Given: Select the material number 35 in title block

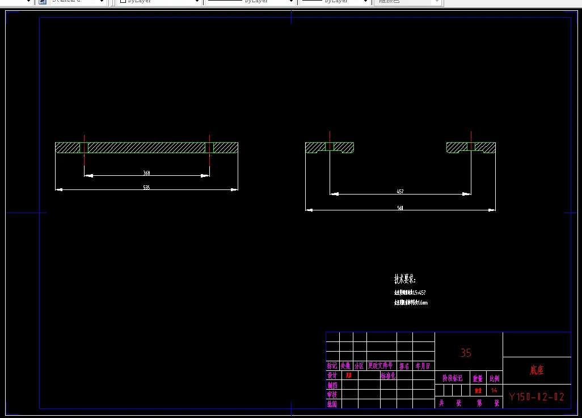Looking at the screenshot, I should click(466, 353).
